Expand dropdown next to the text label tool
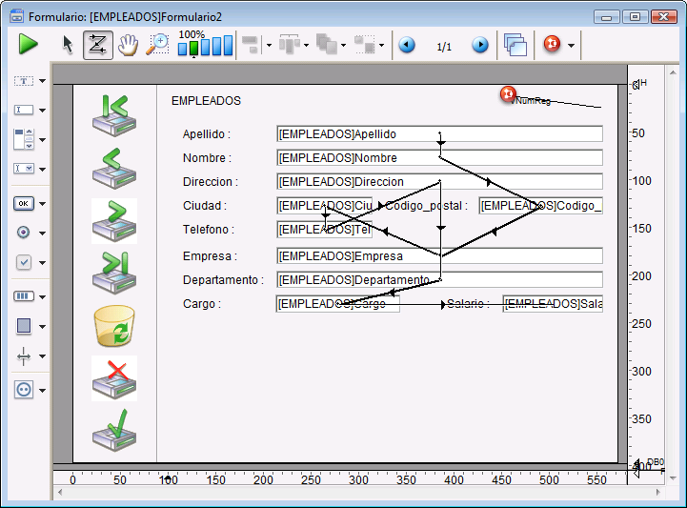 pyautogui.click(x=43, y=83)
